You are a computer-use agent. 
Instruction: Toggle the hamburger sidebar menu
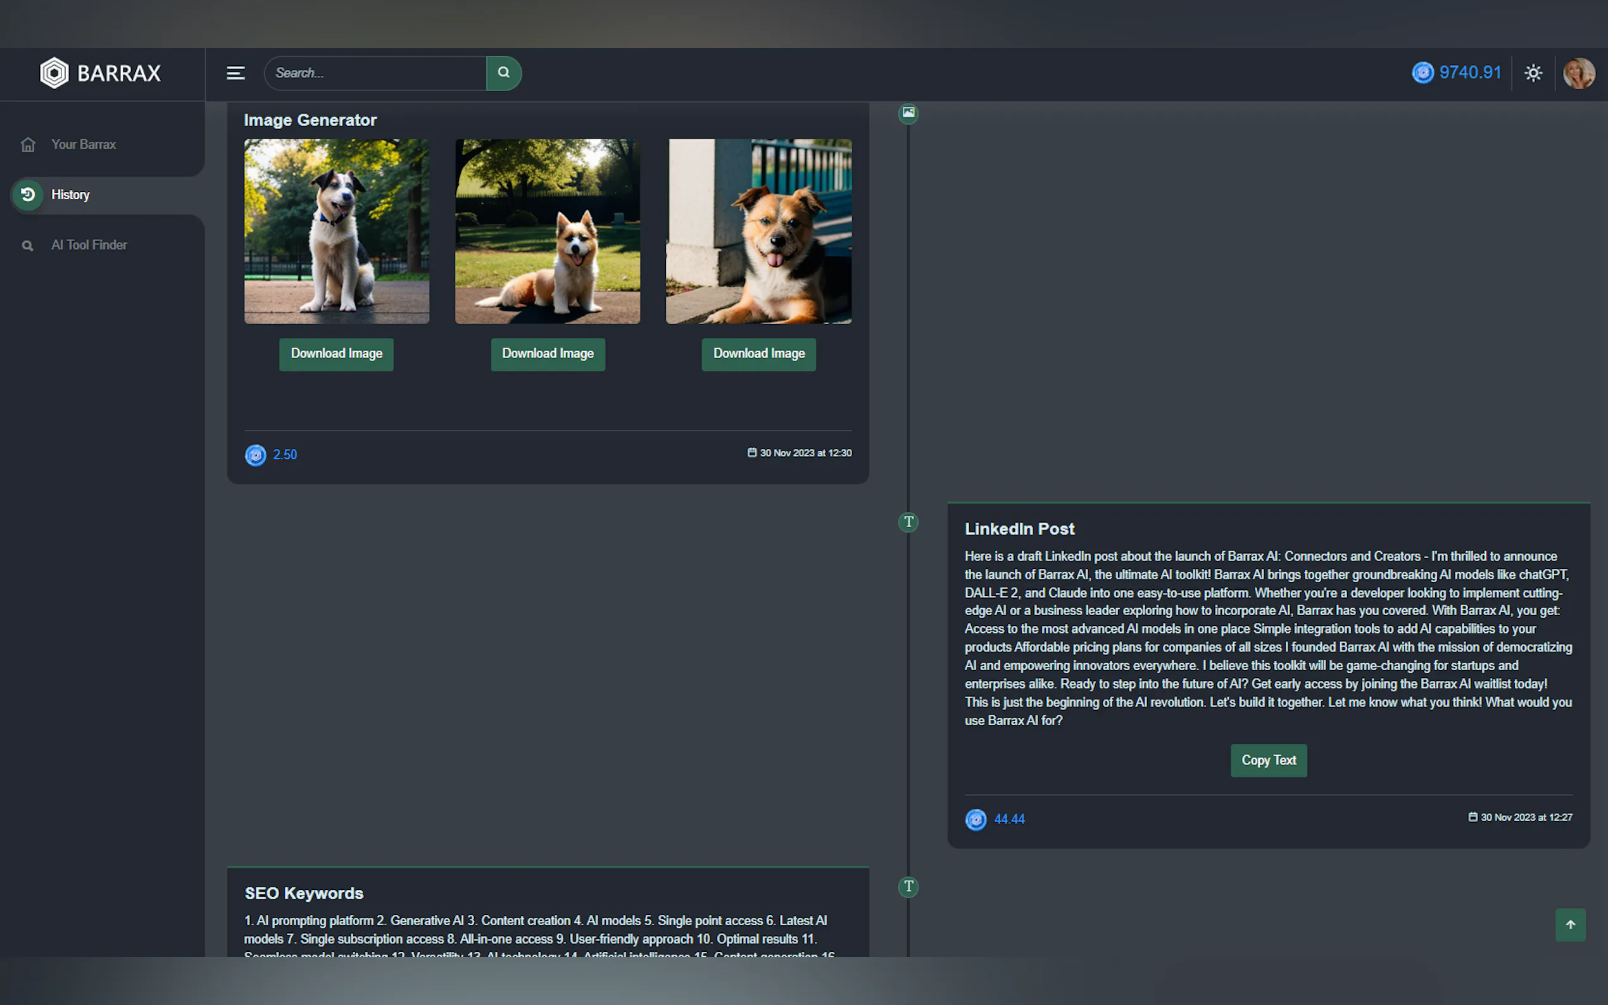pos(236,73)
